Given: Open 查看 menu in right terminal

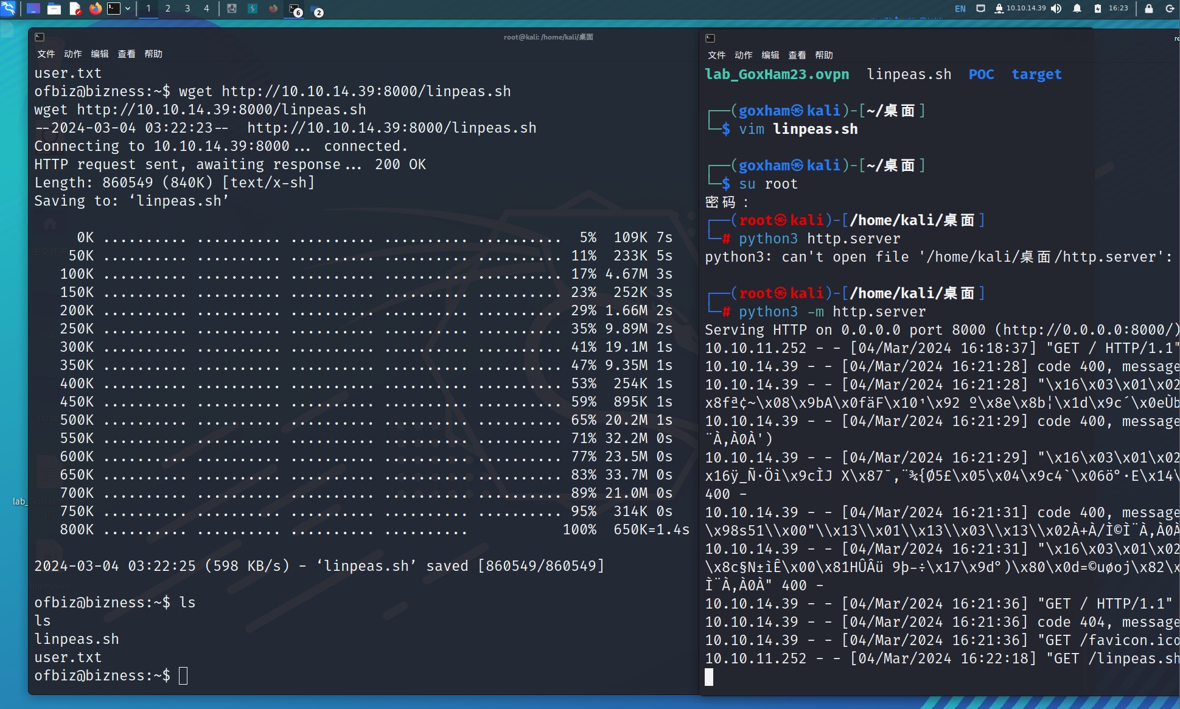Looking at the screenshot, I should click(797, 55).
